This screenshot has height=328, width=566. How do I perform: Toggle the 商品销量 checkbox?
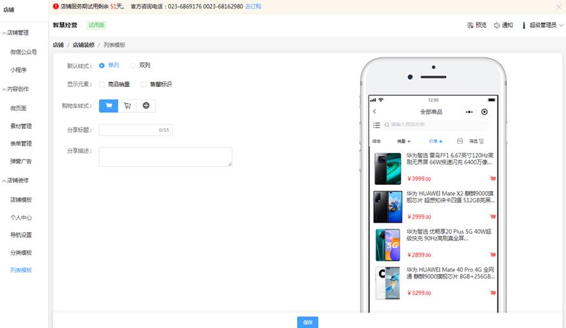pos(102,84)
